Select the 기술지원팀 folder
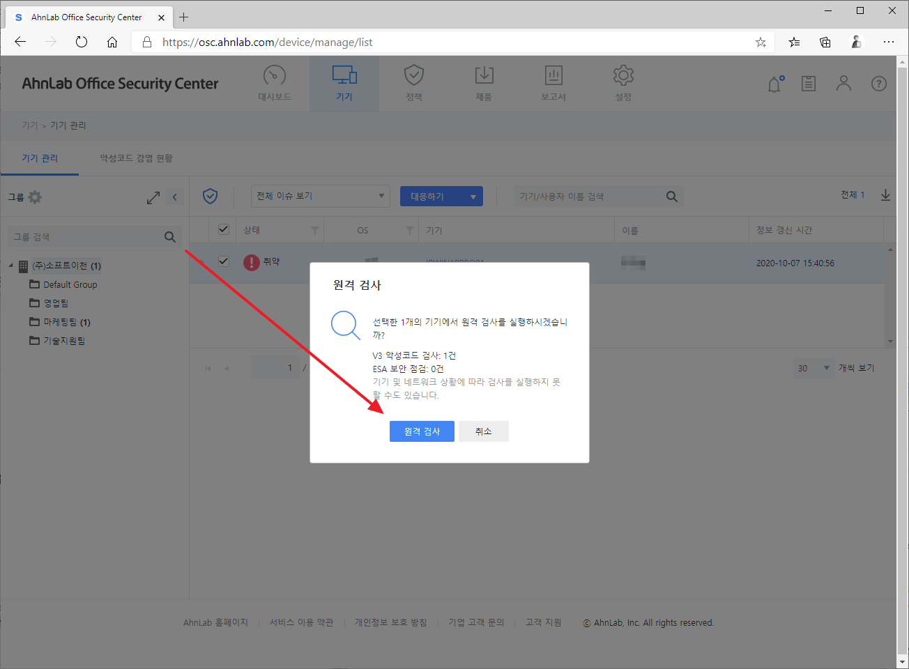Viewport: 909px width, 669px height. (57, 341)
